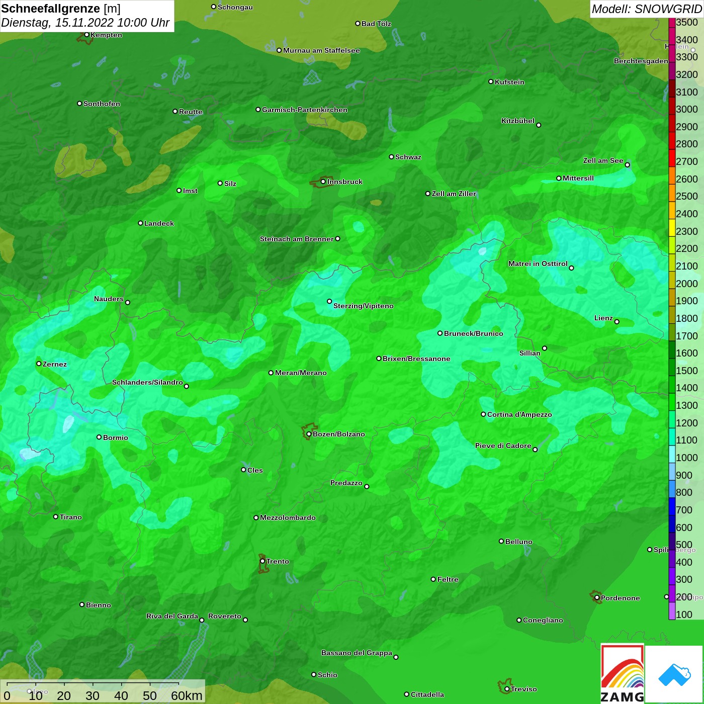Click the ZAMG logo
This screenshot has width=704, height=704.
tap(622, 673)
